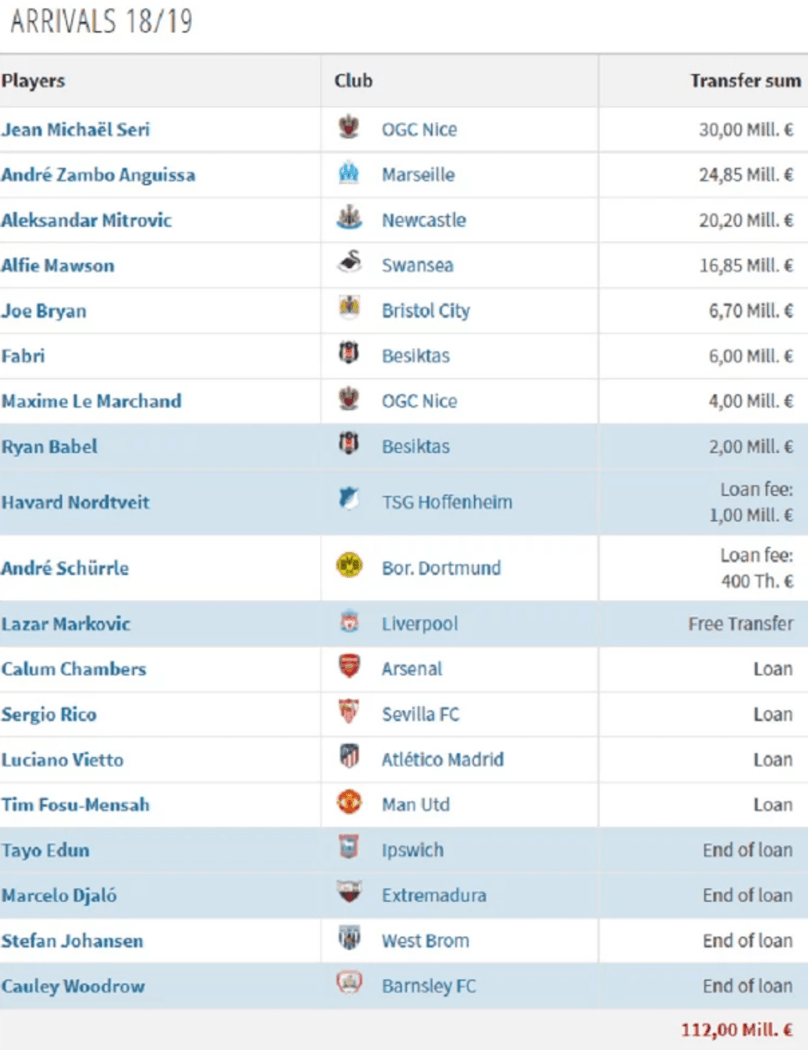Click the Club column header
Viewport: 808px width, 1050px height.
click(x=353, y=81)
